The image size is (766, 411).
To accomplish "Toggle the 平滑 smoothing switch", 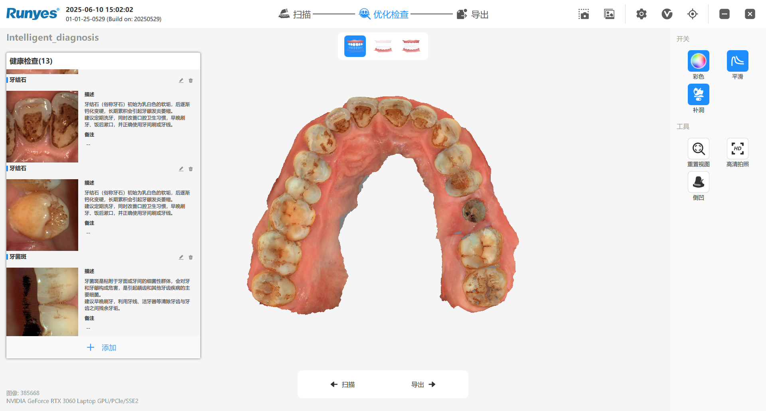I will click(737, 61).
